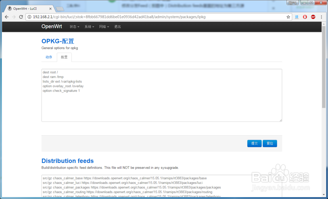Click the 复位 reset button
This screenshot has height=199, width=328.
270,143
